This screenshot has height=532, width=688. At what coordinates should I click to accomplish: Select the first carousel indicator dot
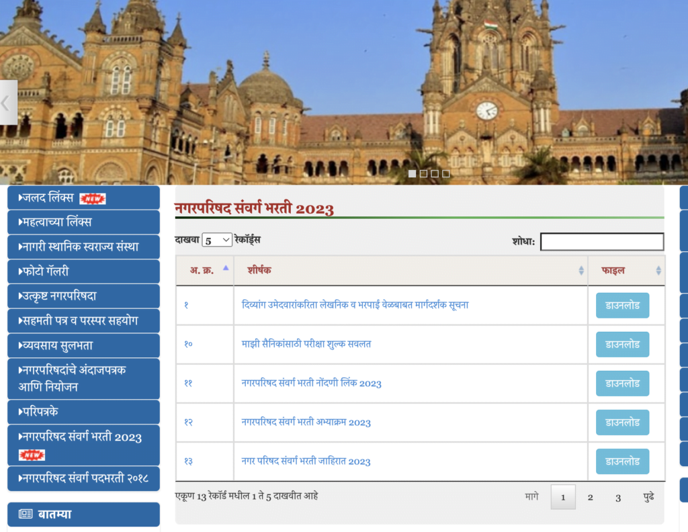[412, 173]
